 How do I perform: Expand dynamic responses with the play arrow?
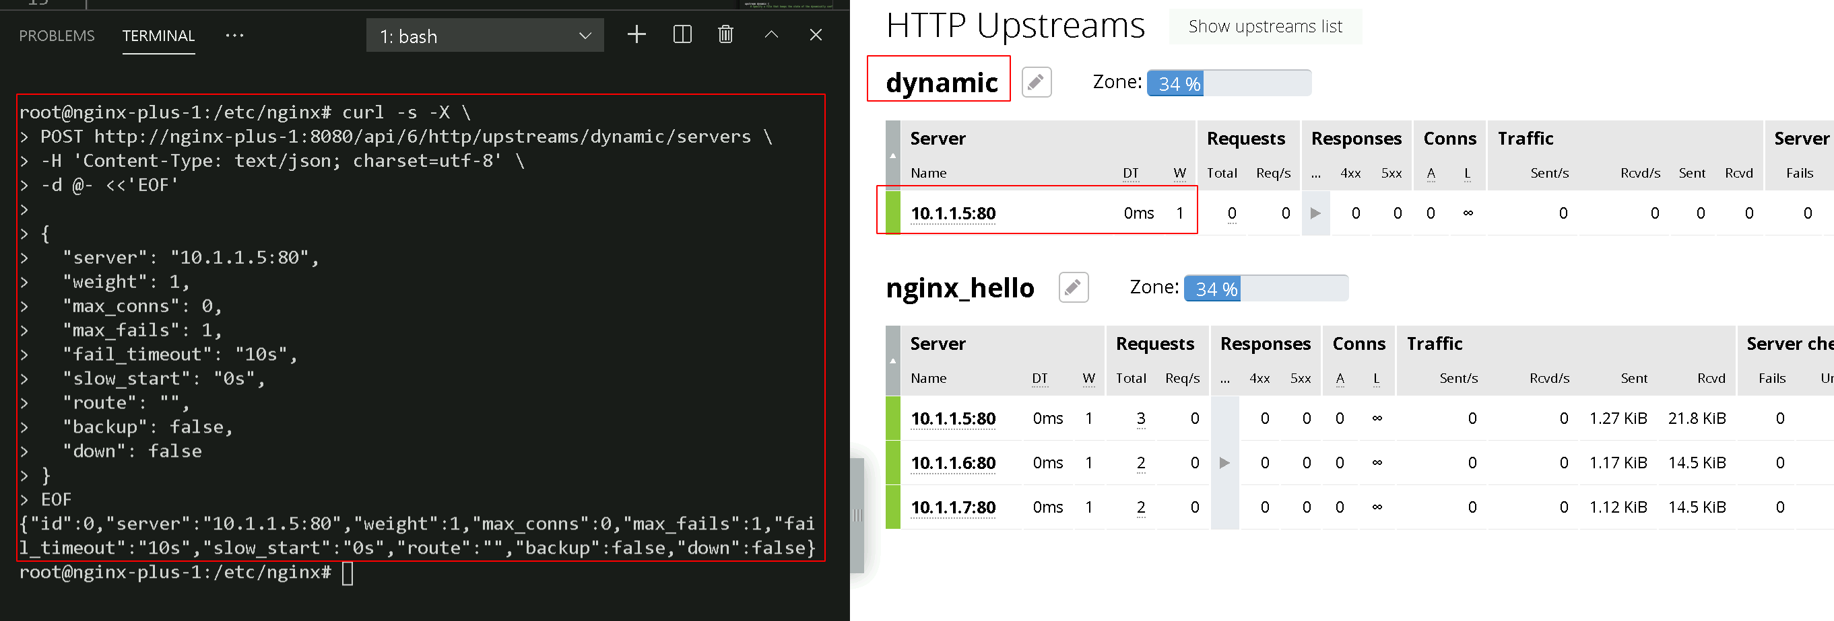coord(1315,213)
